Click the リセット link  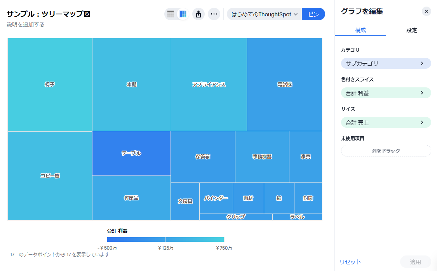[350, 262]
